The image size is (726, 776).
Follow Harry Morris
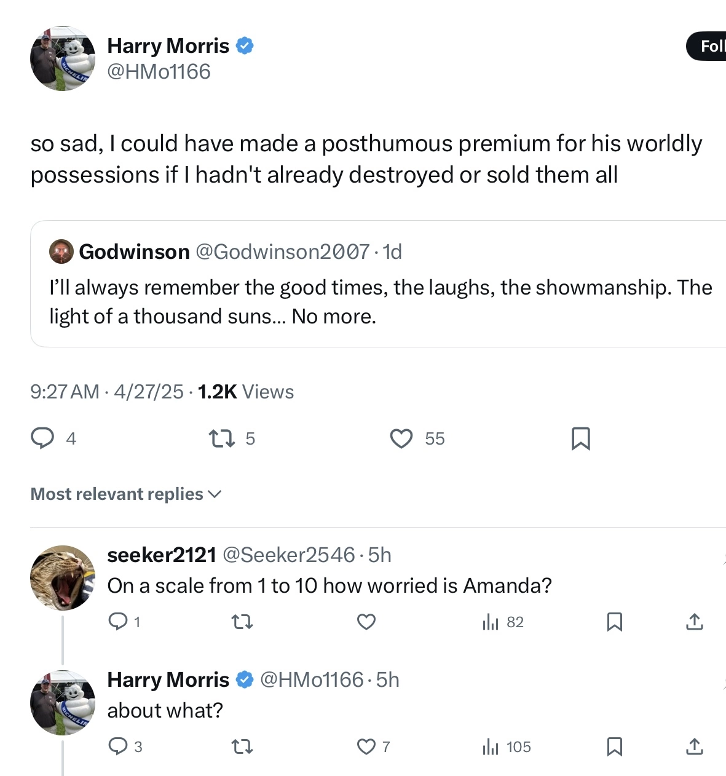tap(706, 46)
